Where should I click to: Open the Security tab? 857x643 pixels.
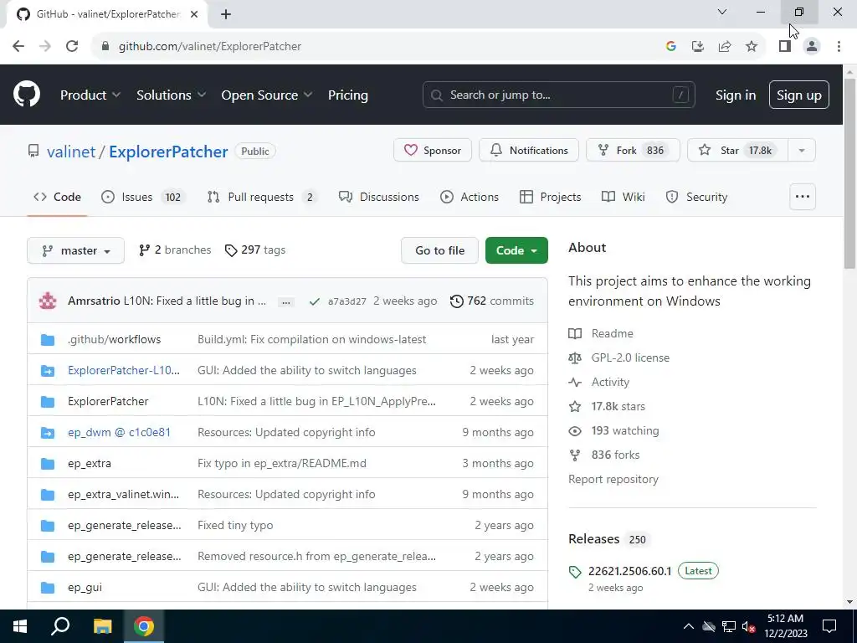point(697,197)
